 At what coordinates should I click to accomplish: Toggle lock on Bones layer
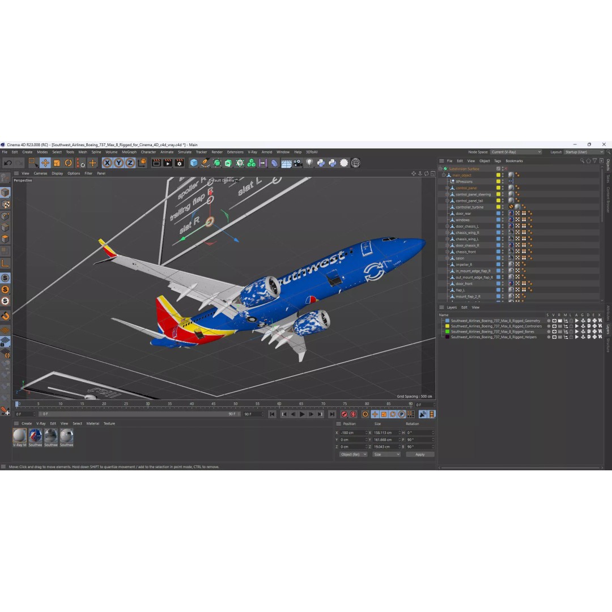click(x=571, y=331)
